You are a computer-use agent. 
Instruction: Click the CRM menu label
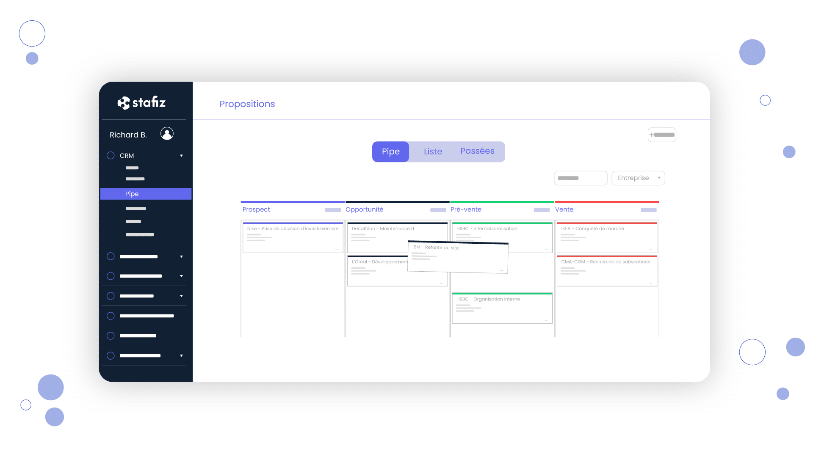(127, 156)
